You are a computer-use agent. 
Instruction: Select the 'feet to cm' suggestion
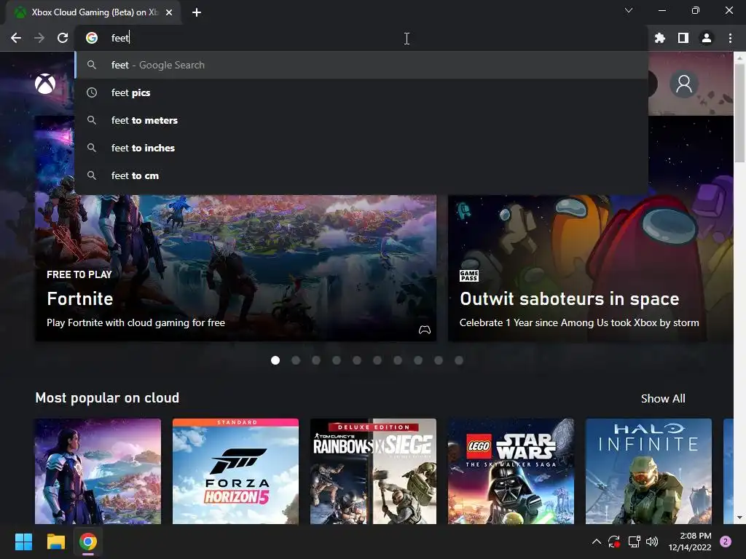(x=361, y=175)
